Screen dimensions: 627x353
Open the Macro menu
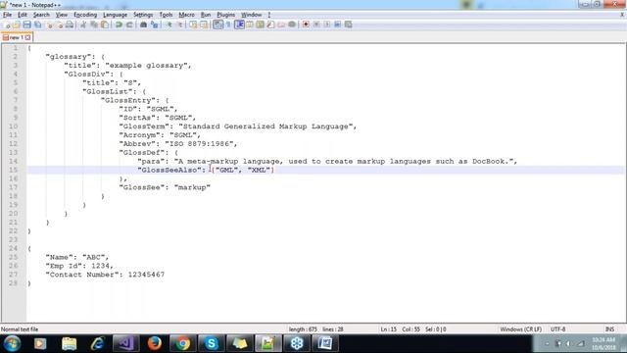pos(186,15)
